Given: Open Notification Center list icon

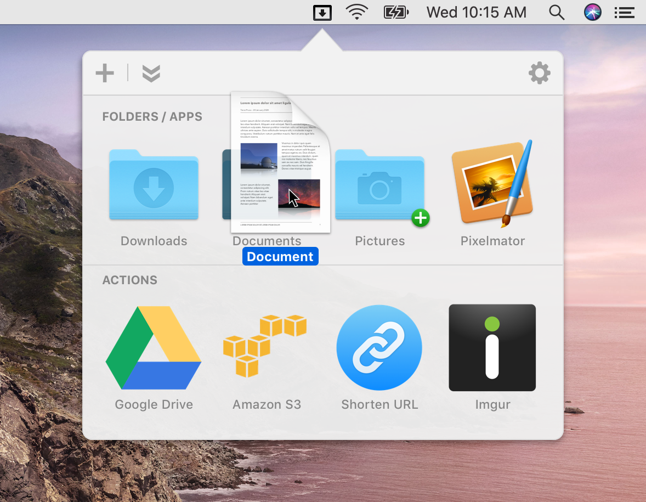Looking at the screenshot, I should (624, 12).
